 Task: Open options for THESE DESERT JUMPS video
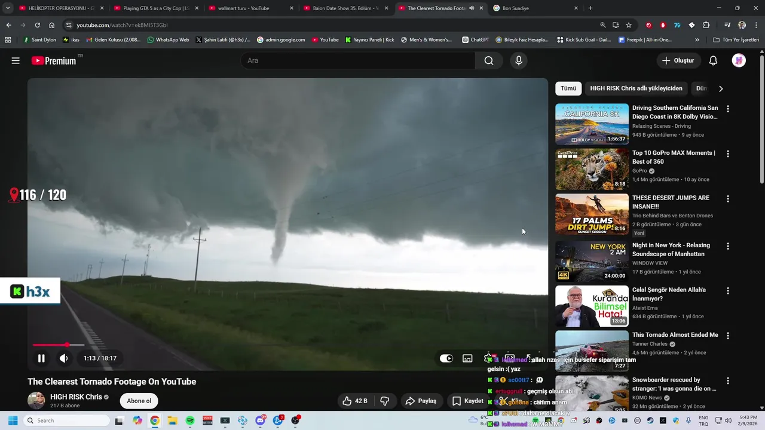(728, 198)
